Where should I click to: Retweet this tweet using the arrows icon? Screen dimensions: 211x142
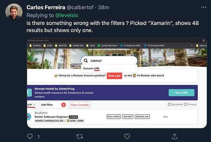click(x=80, y=136)
